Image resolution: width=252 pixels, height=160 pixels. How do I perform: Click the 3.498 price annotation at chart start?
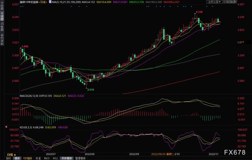click(x=25, y=46)
